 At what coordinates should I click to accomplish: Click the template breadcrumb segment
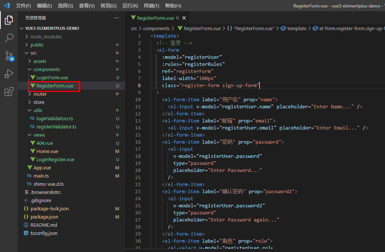click(x=296, y=28)
